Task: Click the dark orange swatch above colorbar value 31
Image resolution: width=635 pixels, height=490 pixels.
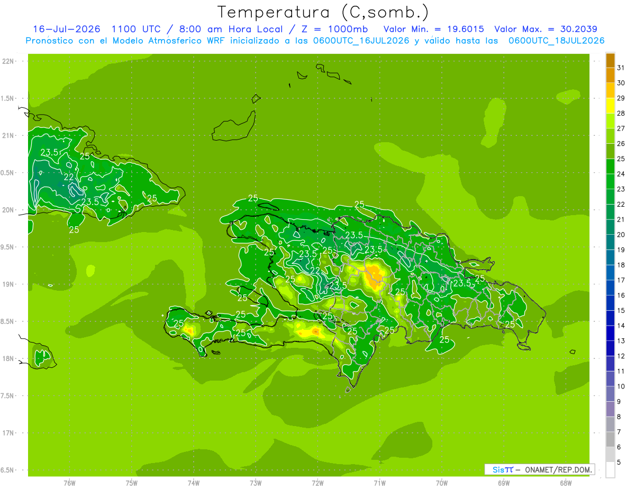Action: point(610,60)
